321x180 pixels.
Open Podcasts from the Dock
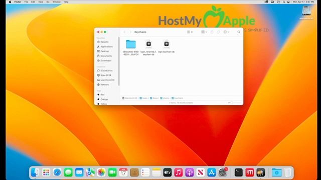coord(190,172)
